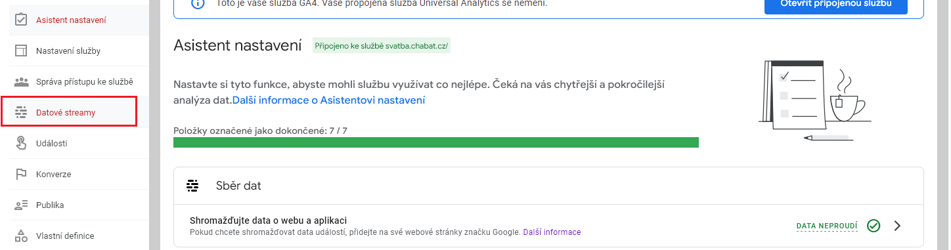Expand the Shromažďujte data row chevron
951x250 pixels.
(x=898, y=226)
